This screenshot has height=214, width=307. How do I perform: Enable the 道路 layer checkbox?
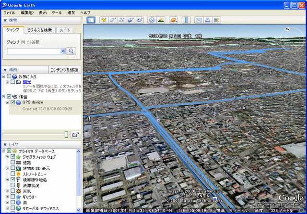(13, 163)
